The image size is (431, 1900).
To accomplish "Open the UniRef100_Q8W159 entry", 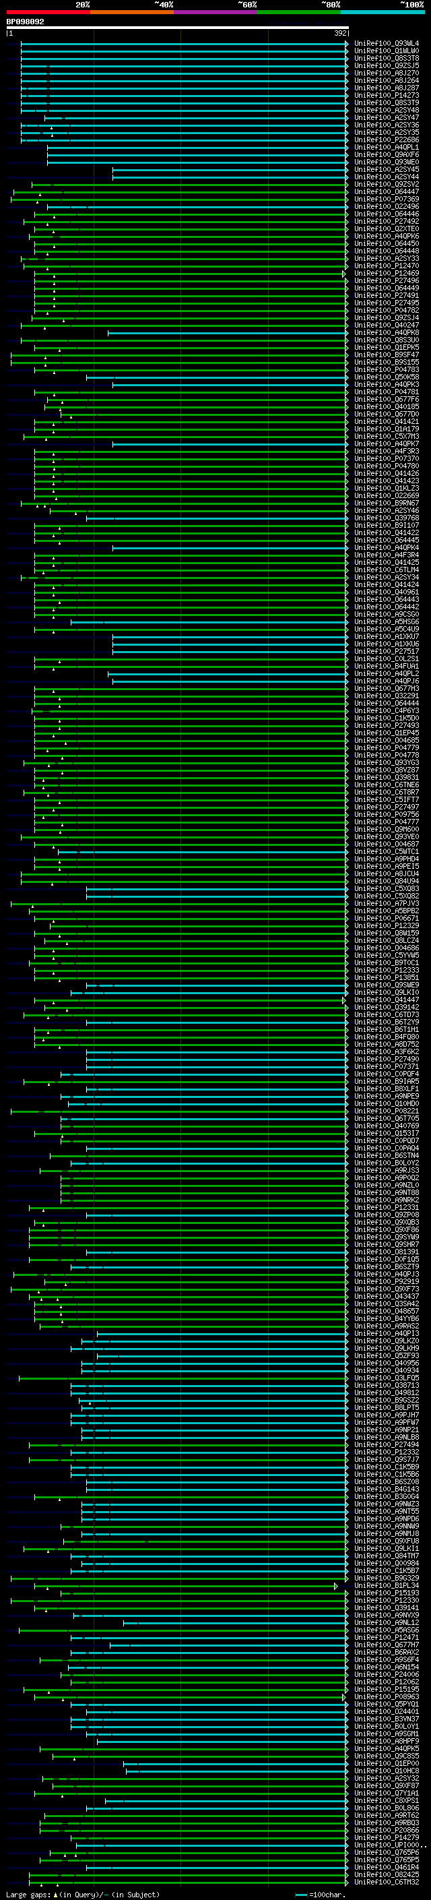I will point(387,933).
